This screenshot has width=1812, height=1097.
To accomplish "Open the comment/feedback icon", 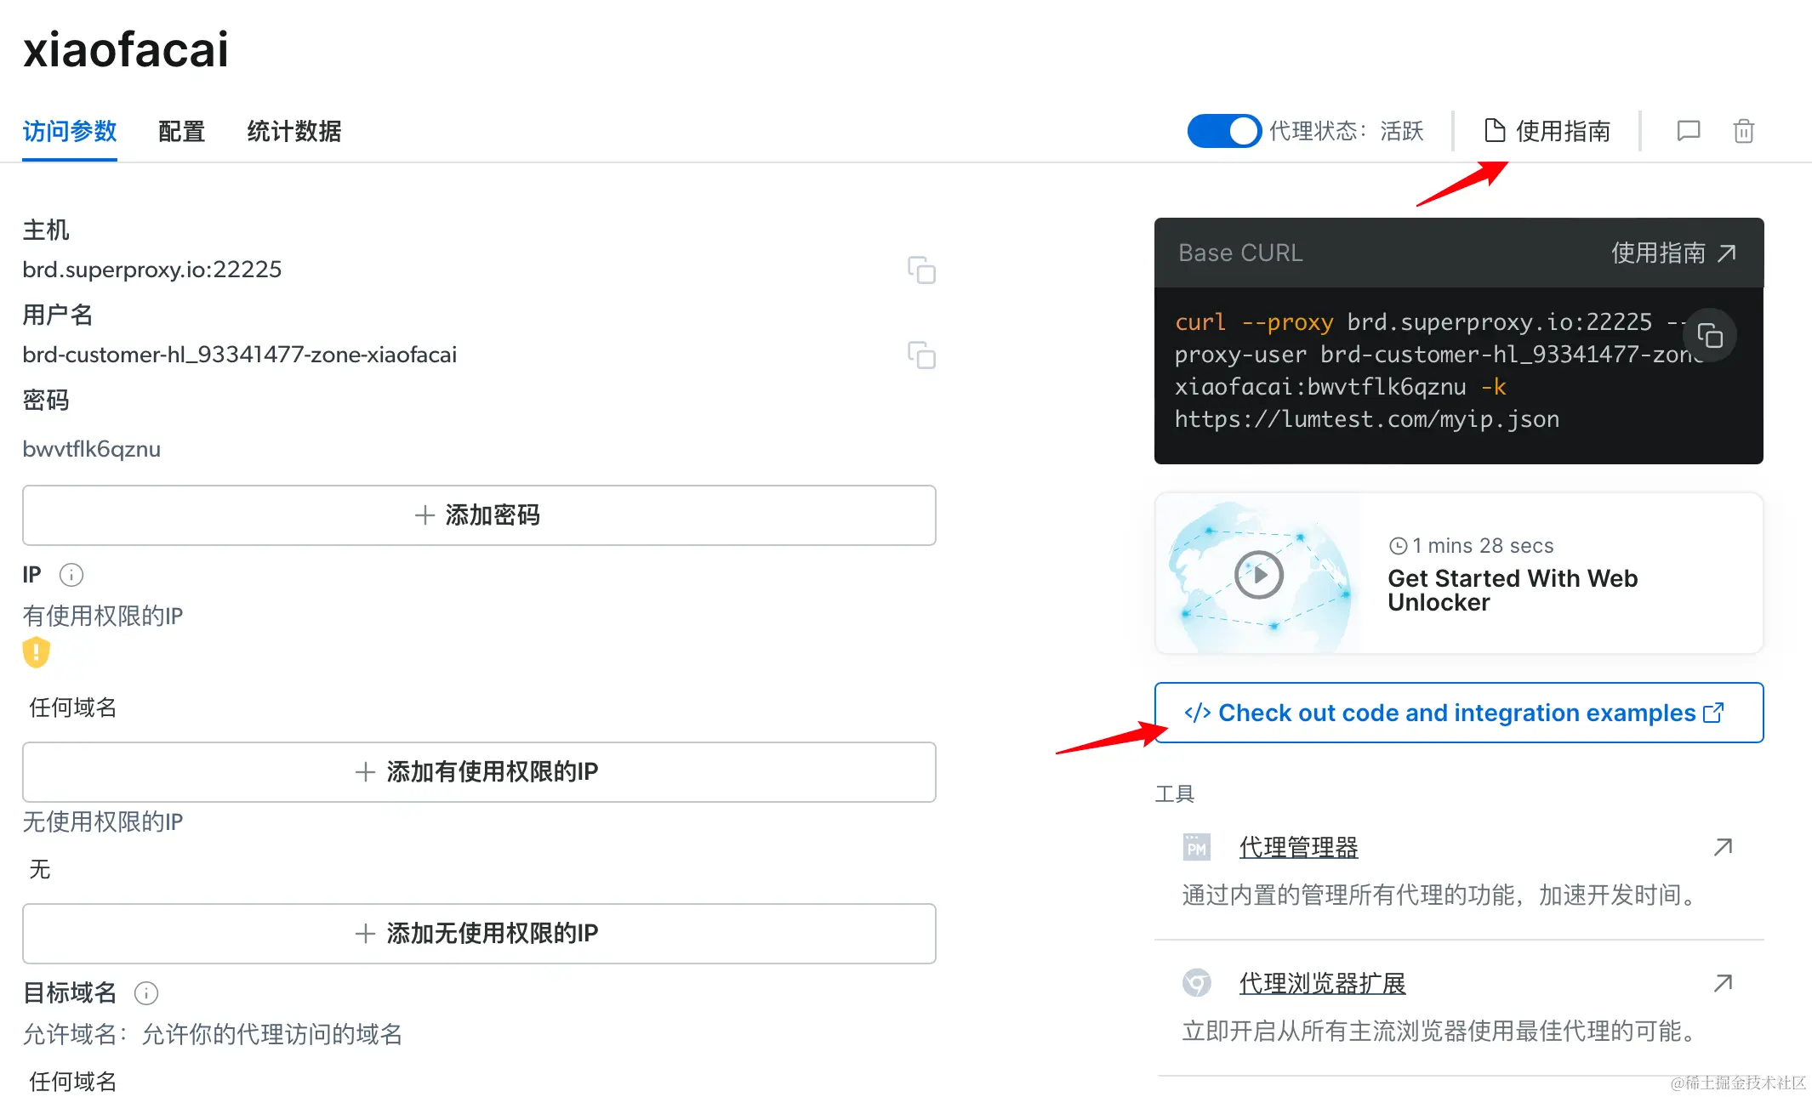I will [x=1688, y=131].
